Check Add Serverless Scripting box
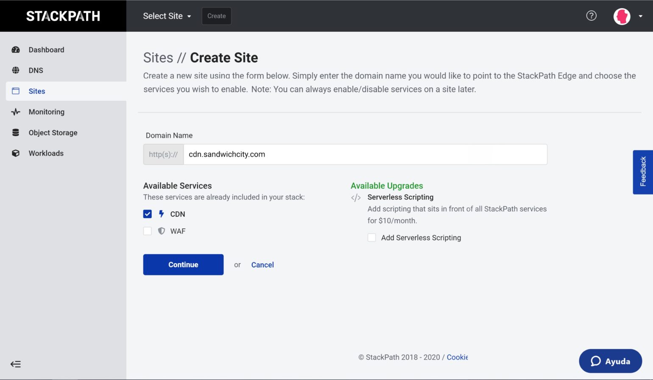 click(x=372, y=238)
